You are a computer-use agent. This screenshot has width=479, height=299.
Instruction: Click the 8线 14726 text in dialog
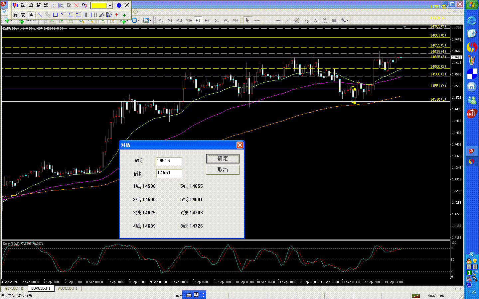point(192,226)
